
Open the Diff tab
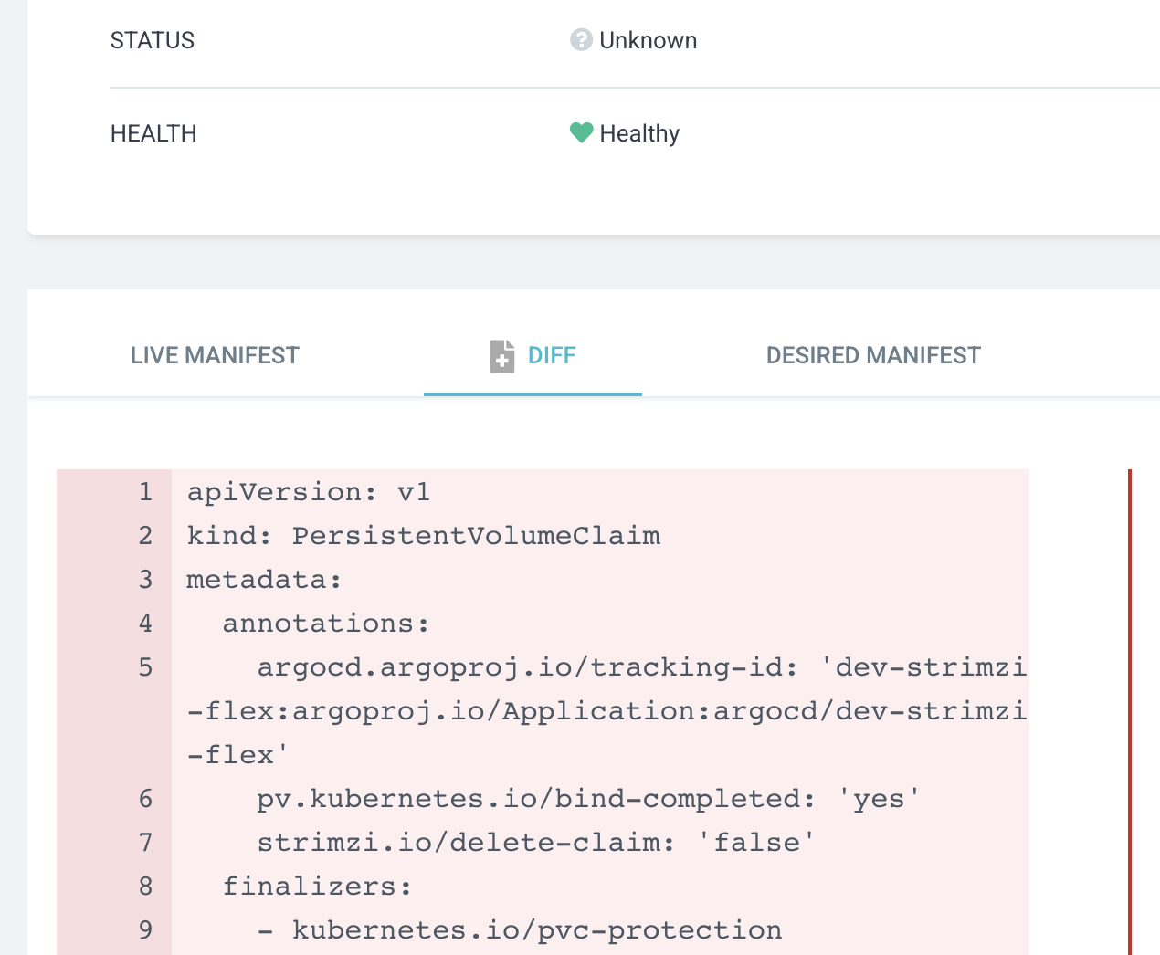click(x=533, y=355)
